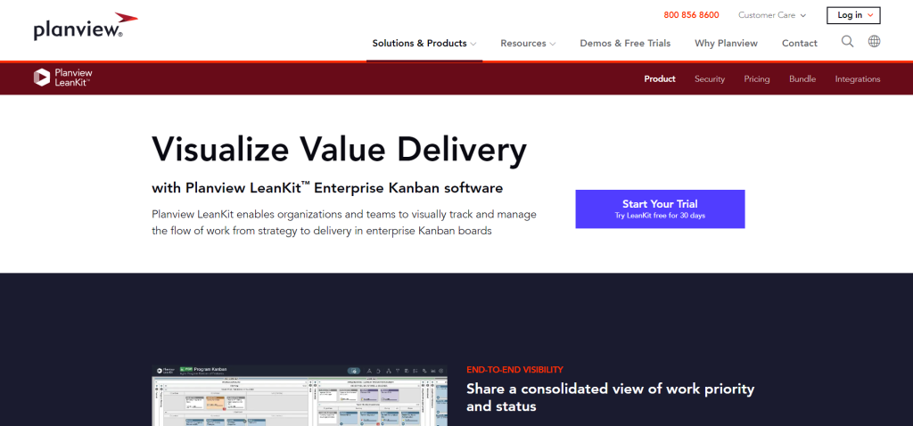Open the Log in dropdown button

click(x=853, y=15)
